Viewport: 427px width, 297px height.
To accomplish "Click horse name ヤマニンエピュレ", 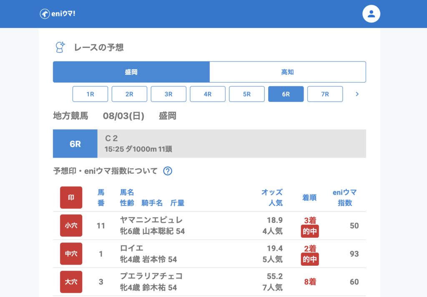I will 151,220.
